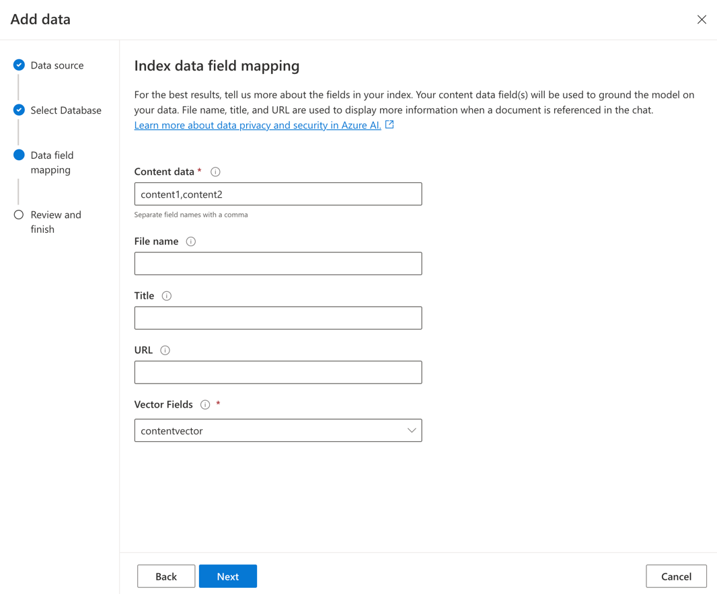Select the Data field mapping step indicator

pyautogui.click(x=19, y=155)
